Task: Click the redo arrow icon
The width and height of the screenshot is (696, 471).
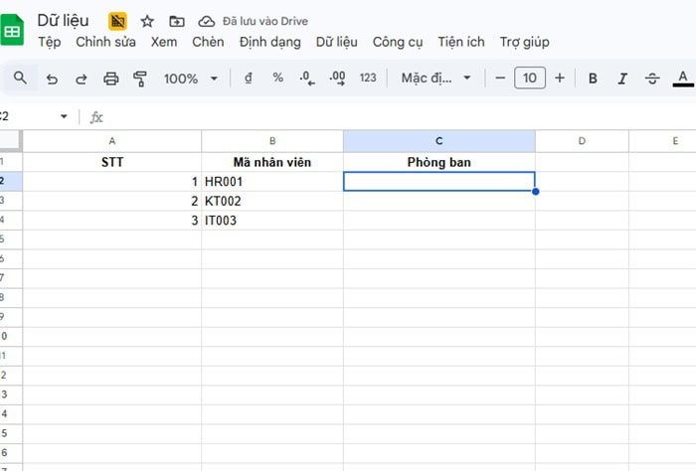Action: (x=82, y=78)
